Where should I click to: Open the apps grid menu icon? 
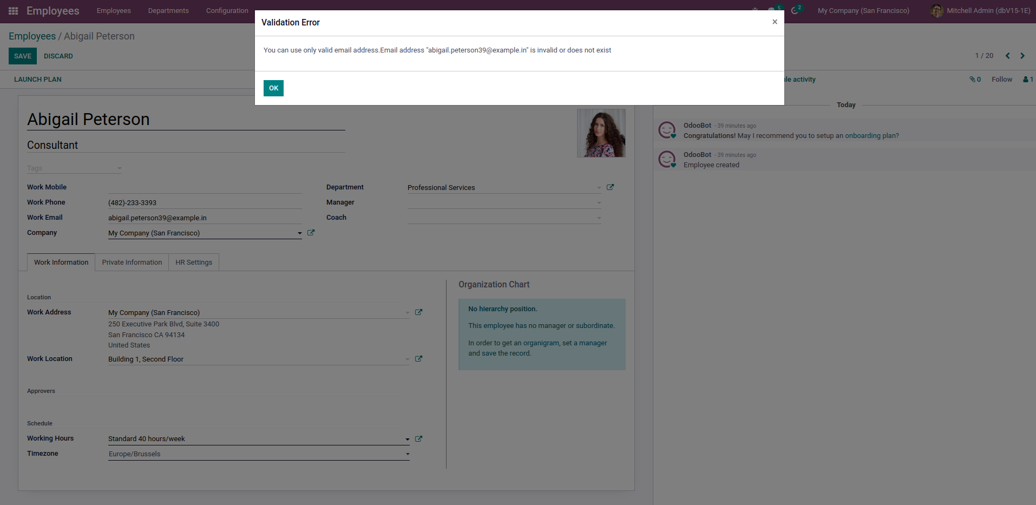pyautogui.click(x=14, y=11)
